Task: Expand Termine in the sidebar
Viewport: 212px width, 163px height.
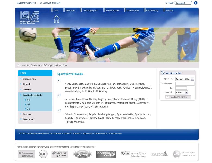Action: [x=27, y=89]
